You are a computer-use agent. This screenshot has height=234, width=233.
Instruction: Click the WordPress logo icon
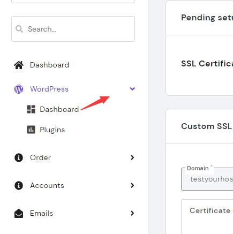[19, 89]
